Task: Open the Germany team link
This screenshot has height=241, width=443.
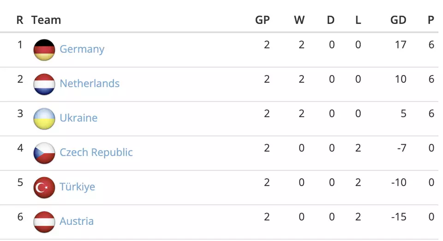Action: [82, 49]
